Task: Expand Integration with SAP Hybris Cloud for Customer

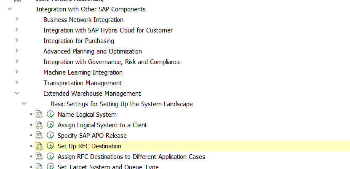Action: pos(17,30)
